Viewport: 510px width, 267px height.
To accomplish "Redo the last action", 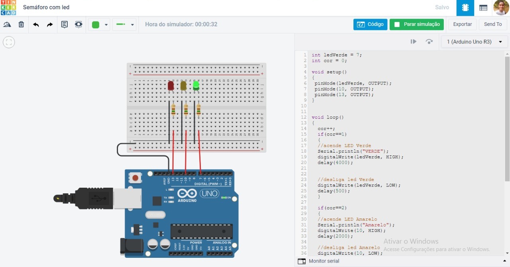I will click(50, 25).
